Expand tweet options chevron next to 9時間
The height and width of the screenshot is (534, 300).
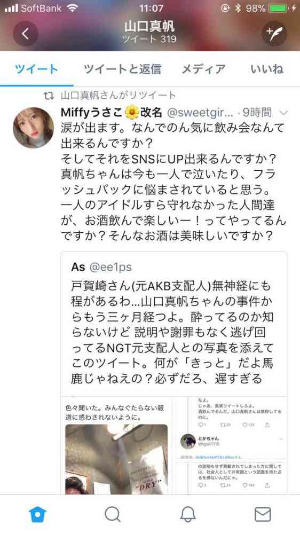pos(283,112)
